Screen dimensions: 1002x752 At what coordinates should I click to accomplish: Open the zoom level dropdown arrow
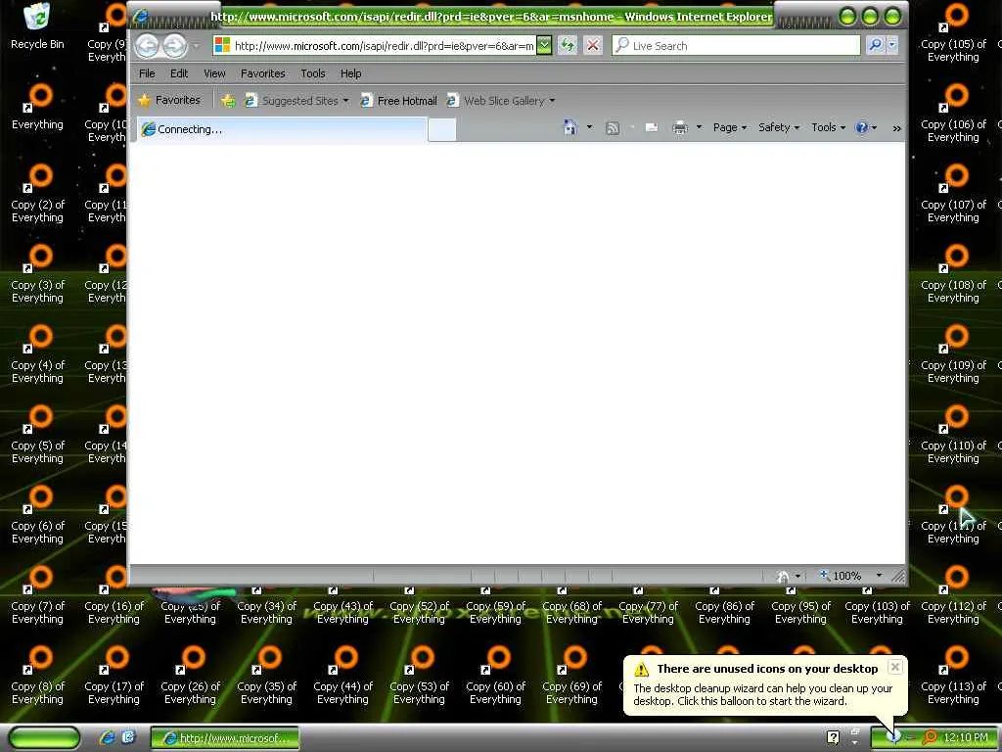coord(879,576)
